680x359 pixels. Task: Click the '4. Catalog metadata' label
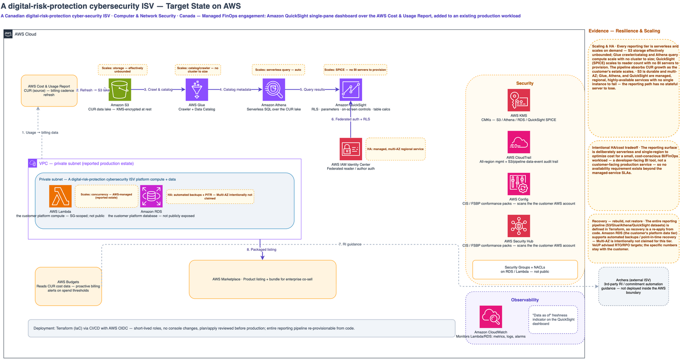pos(235,90)
